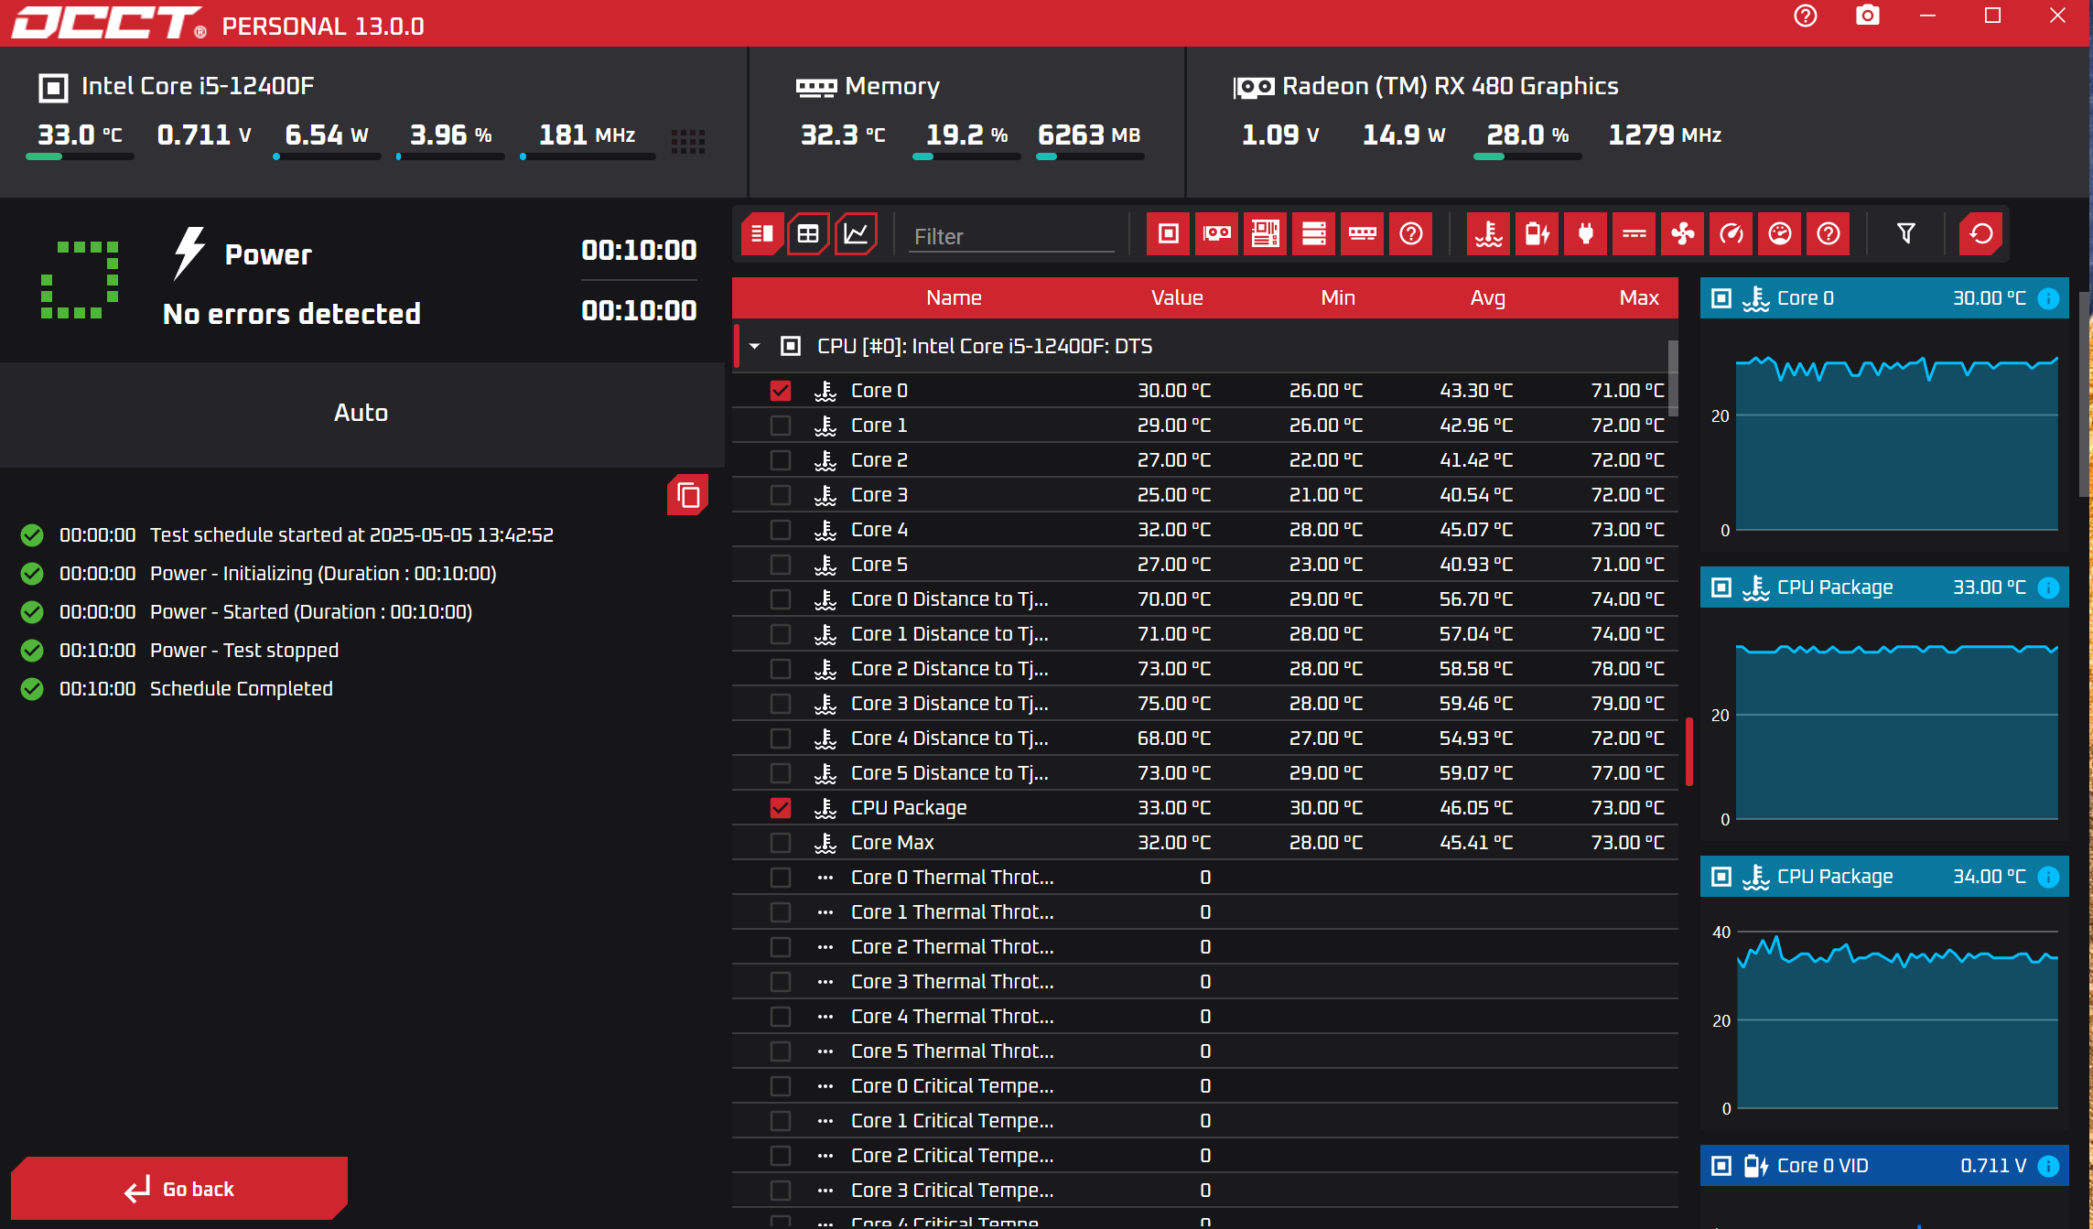Sort by the Max column header
Image resolution: width=2093 pixels, height=1229 pixels.
1639,298
